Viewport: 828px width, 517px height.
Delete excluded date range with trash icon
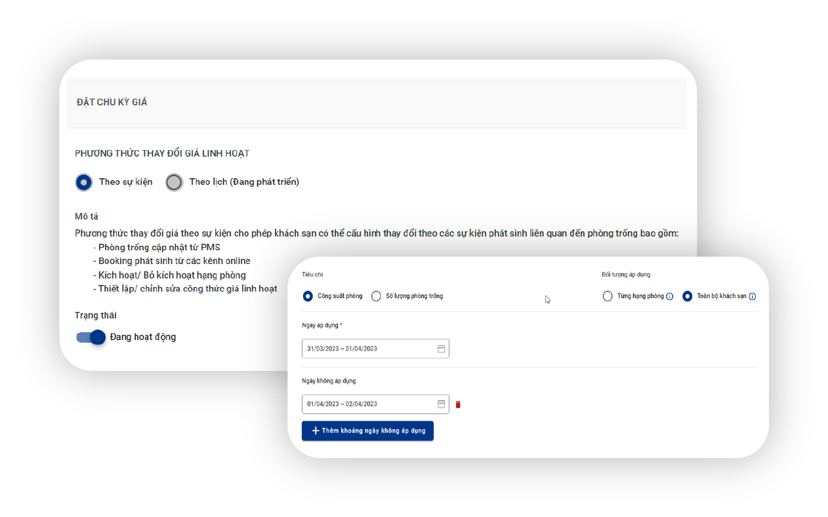coord(458,404)
